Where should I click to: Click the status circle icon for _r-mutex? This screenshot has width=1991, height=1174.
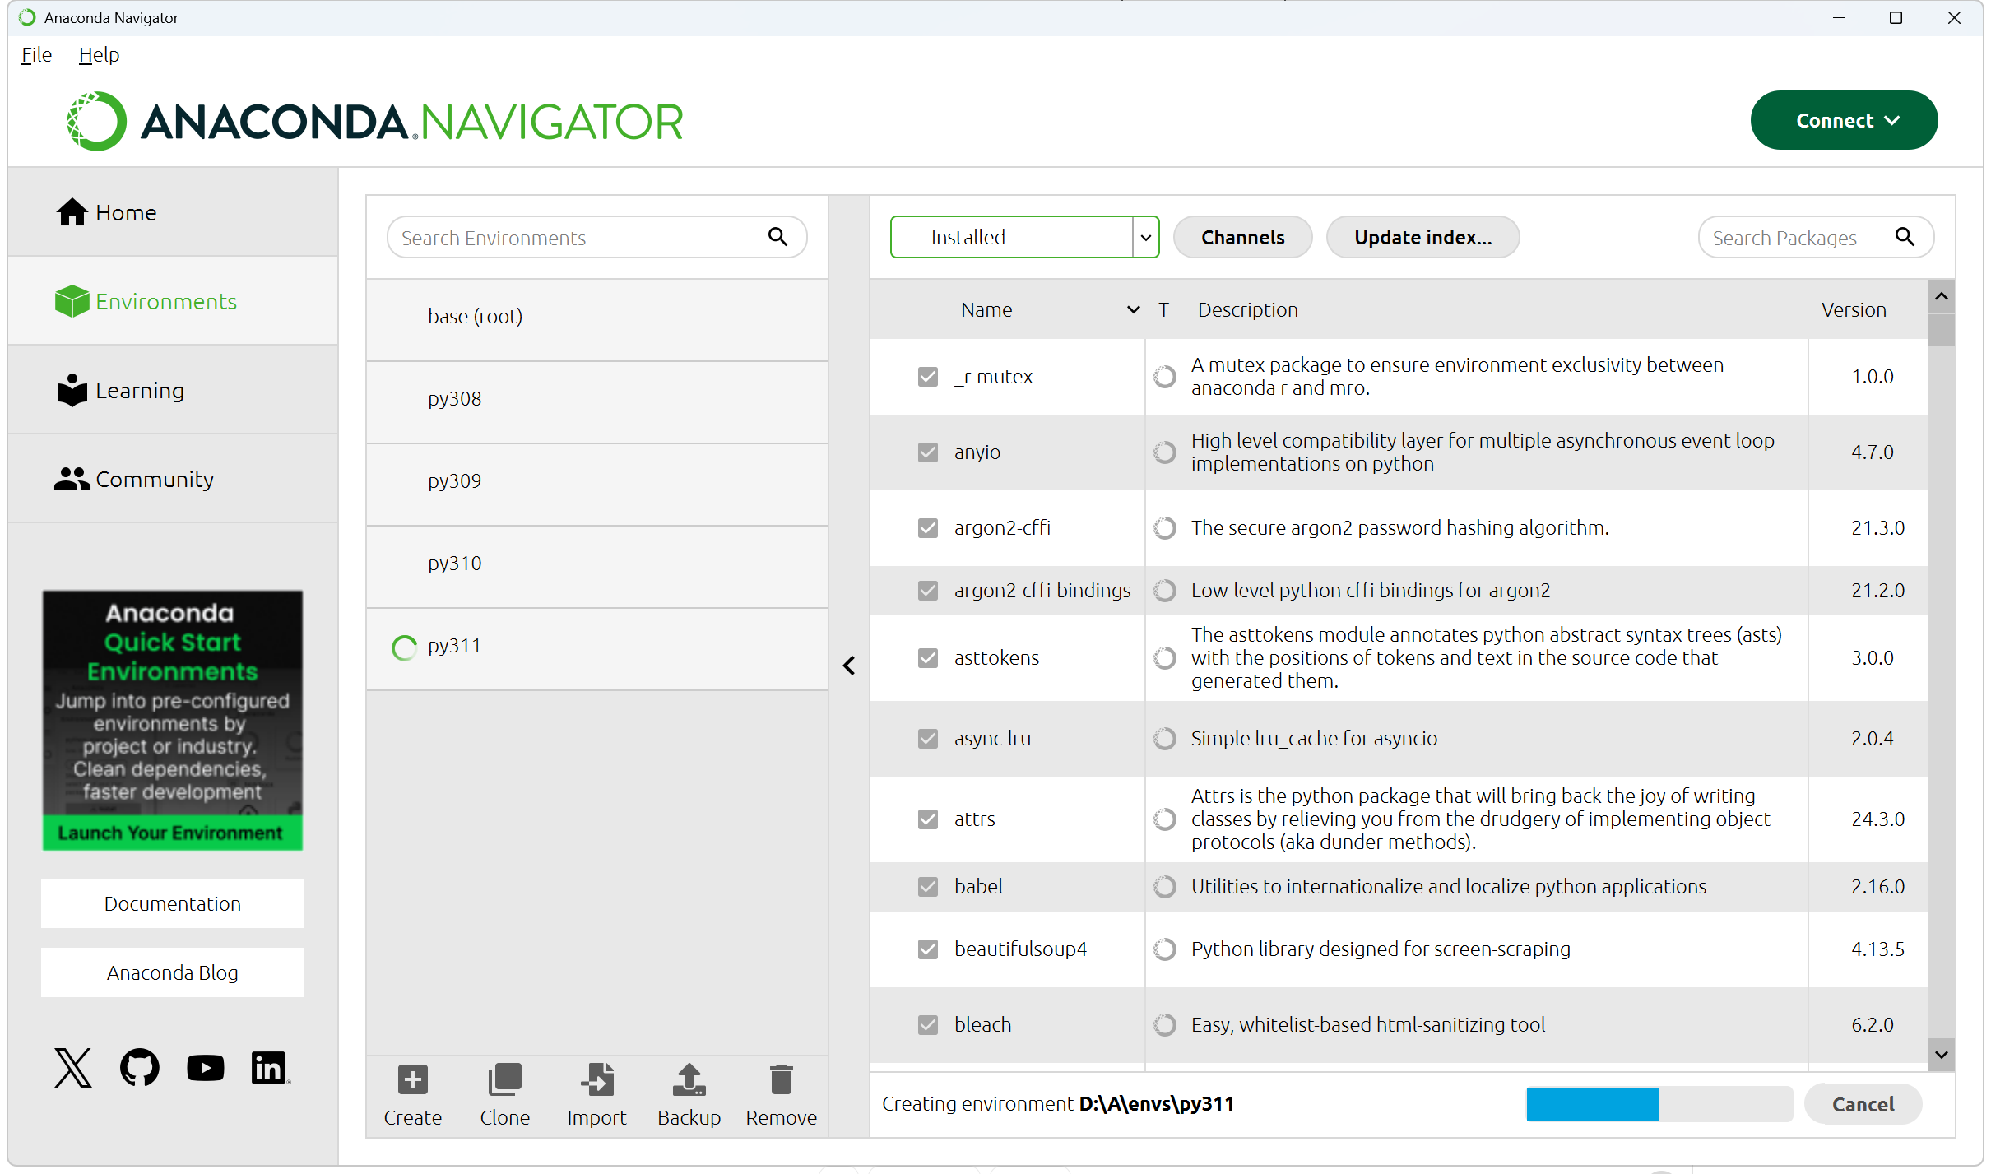pos(1164,377)
